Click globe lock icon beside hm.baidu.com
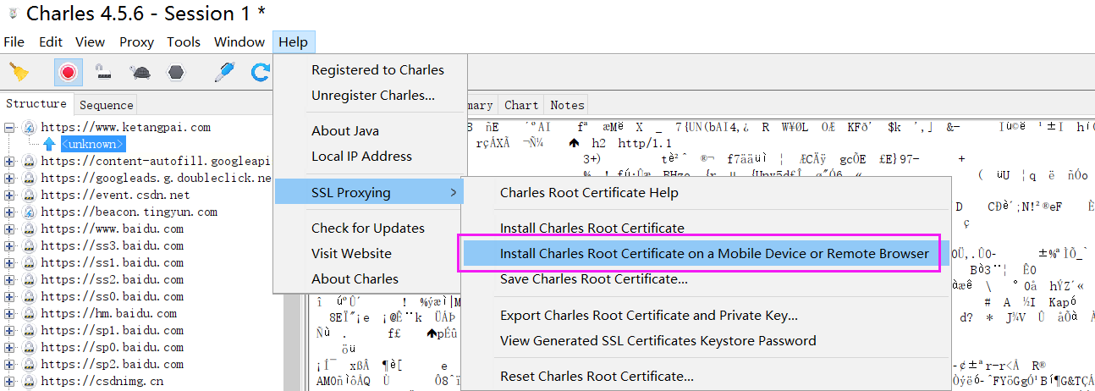 (28, 314)
